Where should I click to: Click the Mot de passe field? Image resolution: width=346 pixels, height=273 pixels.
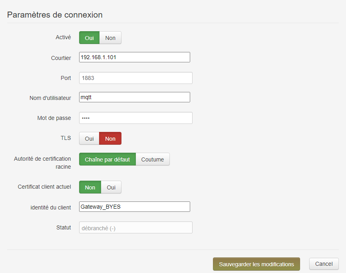[136, 118]
